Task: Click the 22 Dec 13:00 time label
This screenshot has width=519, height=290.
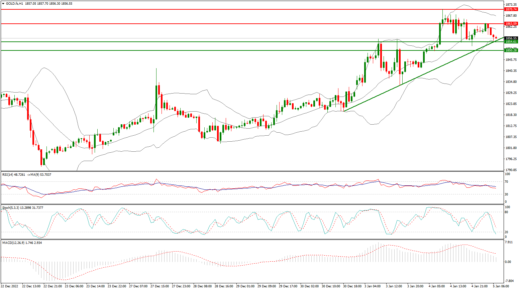Action: (x=32, y=286)
